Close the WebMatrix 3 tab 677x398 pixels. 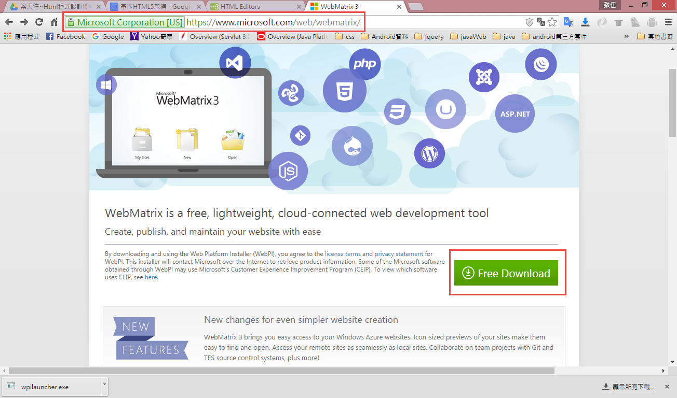pos(399,7)
